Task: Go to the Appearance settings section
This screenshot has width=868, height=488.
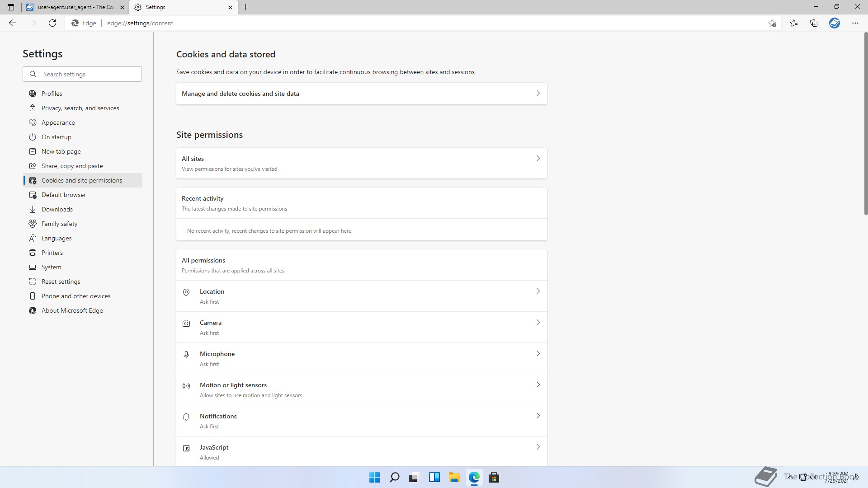Action: [58, 122]
